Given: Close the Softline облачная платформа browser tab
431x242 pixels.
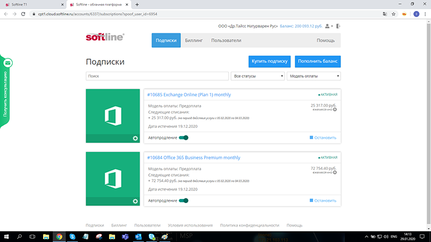Looking at the screenshot, I should coord(127,5).
